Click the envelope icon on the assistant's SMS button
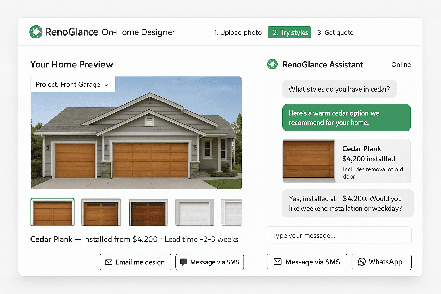Viewport: 441px width, 294px height. (x=278, y=262)
